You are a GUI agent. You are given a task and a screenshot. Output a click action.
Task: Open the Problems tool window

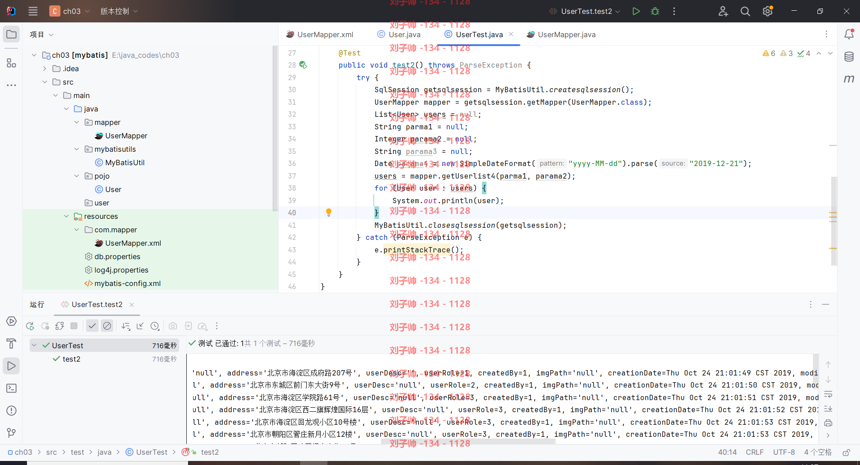point(12,411)
